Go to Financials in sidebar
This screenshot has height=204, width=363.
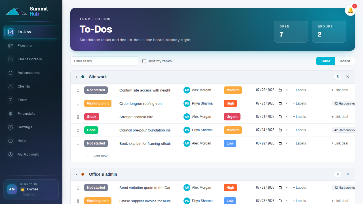[x=31, y=114]
